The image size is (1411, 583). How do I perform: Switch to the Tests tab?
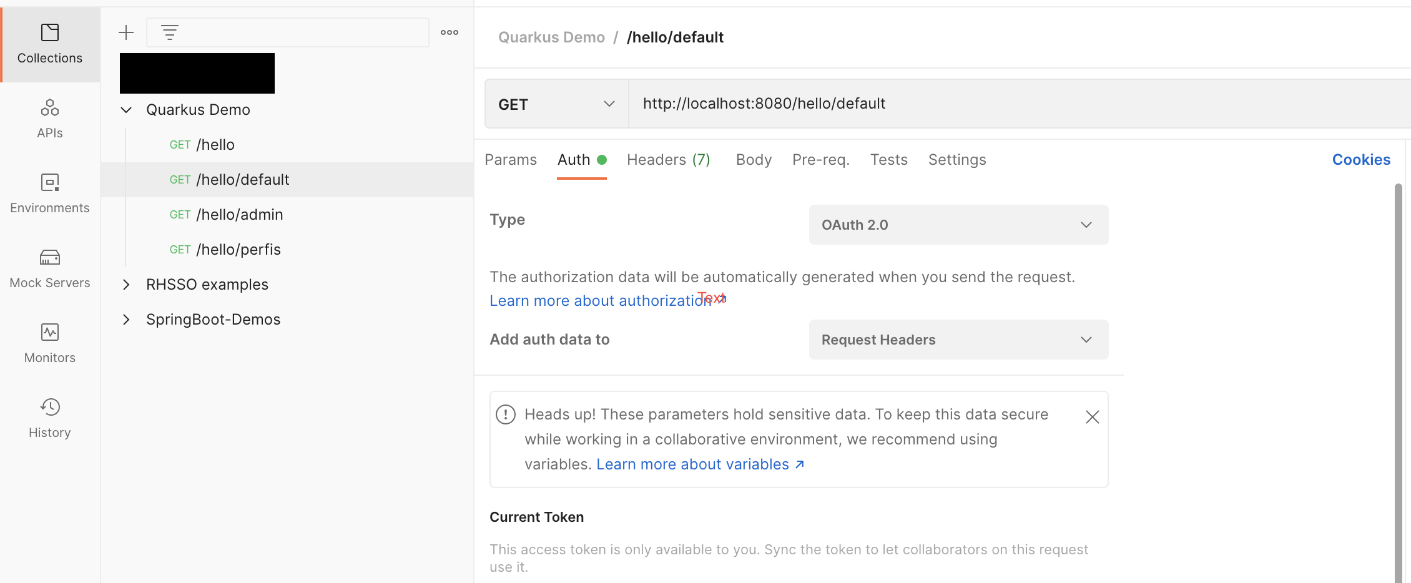(x=889, y=160)
